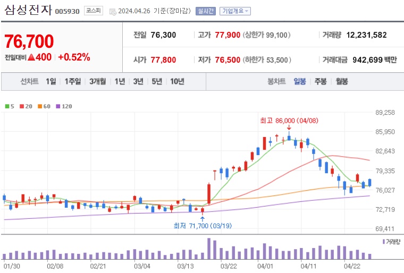The height and width of the screenshot is (273, 404).
Task: Click the green 5-day moving average swatch
Action: (x=7, y=106)
